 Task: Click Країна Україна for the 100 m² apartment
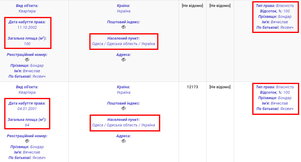(x=124, y=8)
